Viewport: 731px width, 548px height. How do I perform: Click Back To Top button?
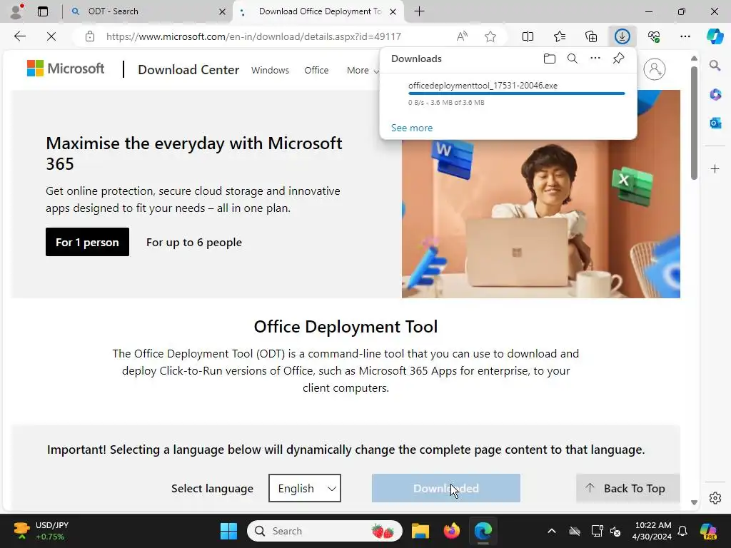coord(628,488)
